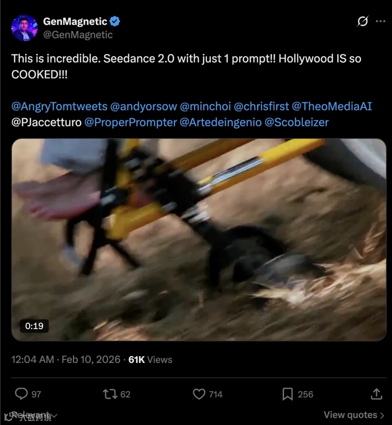Open the @minchoi mention
The width and height of the screenshot is (392, 425).
coord(205,106)
